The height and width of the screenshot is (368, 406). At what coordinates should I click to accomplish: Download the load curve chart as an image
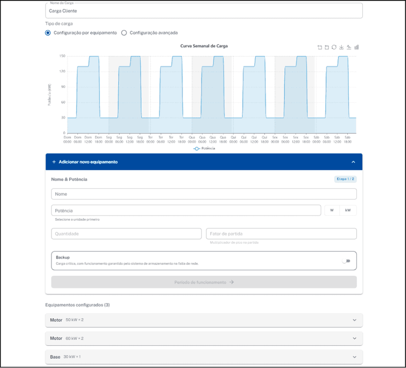342,47
